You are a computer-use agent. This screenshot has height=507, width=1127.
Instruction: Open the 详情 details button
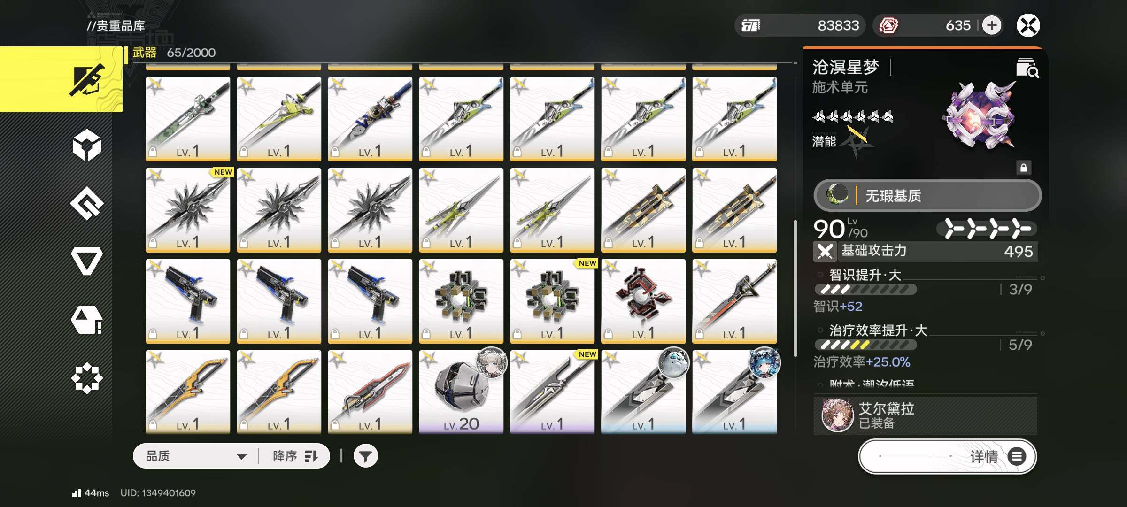click(x=948, y=456)
